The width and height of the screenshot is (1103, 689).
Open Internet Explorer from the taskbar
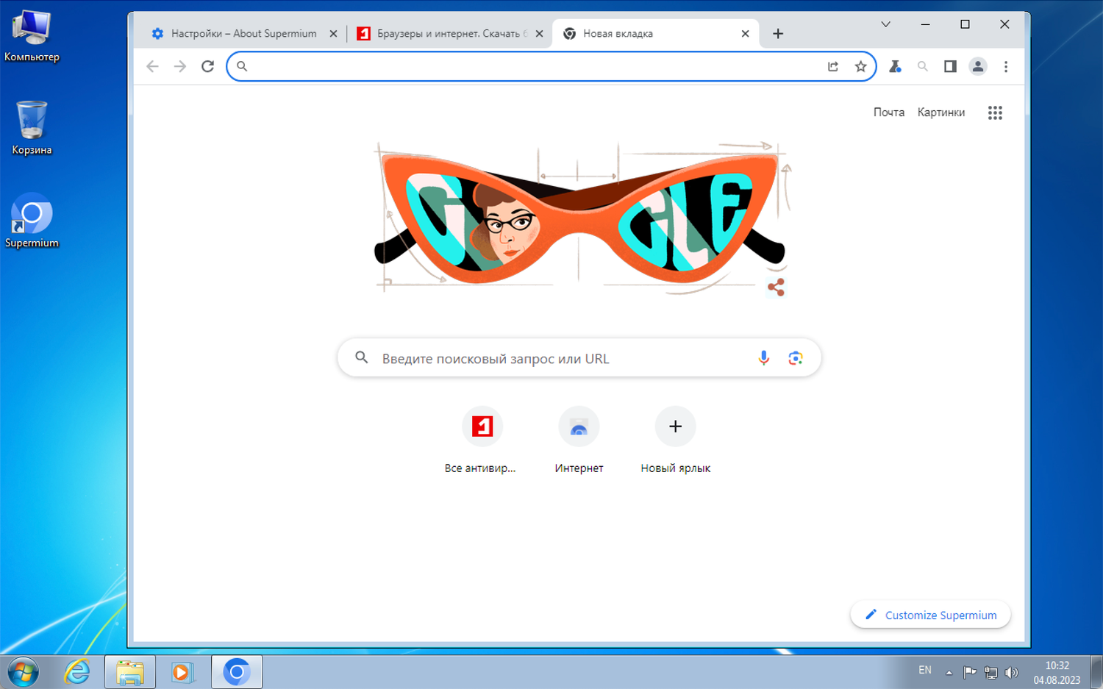click(77, 671)
